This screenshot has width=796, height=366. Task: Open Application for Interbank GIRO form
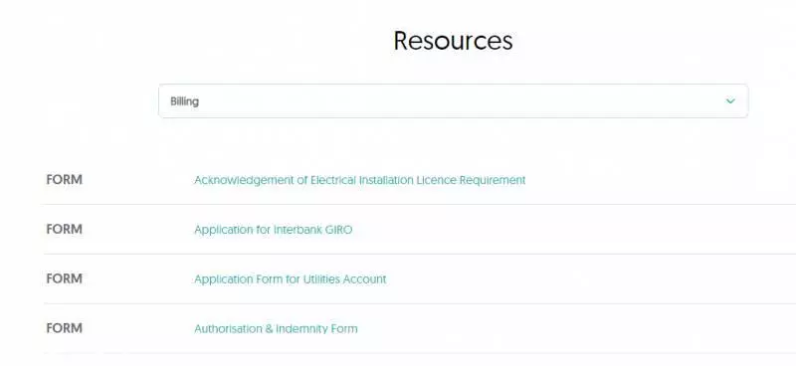click(x=273, y=230)
